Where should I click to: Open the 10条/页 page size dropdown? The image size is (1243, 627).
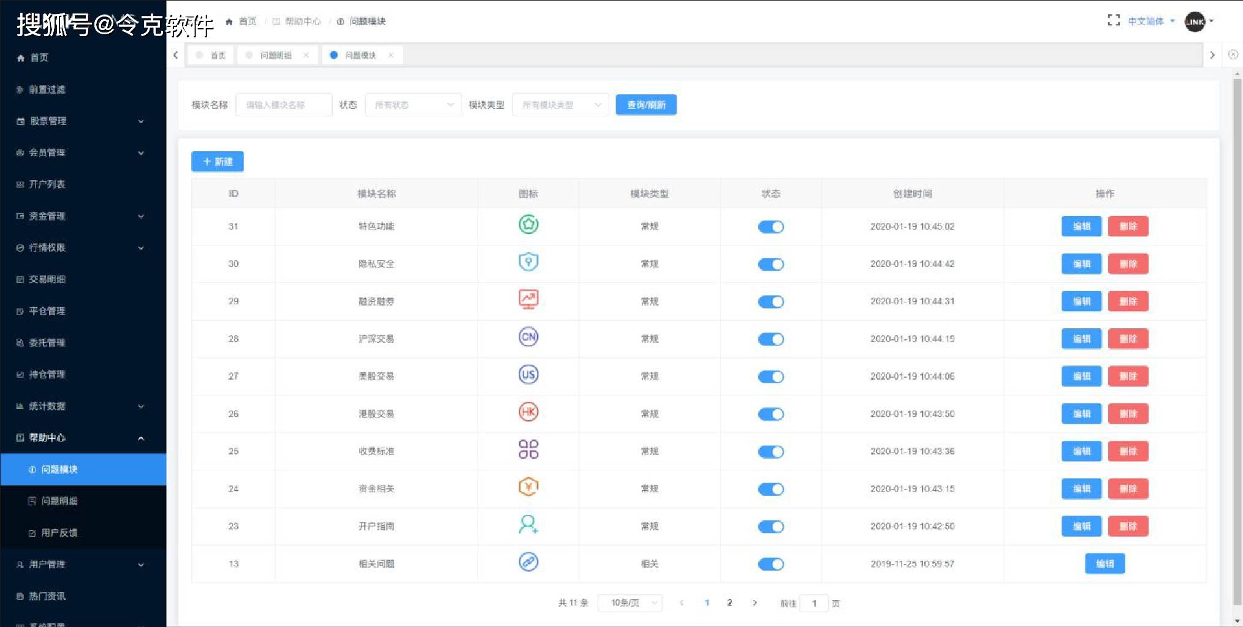point(630,603)
